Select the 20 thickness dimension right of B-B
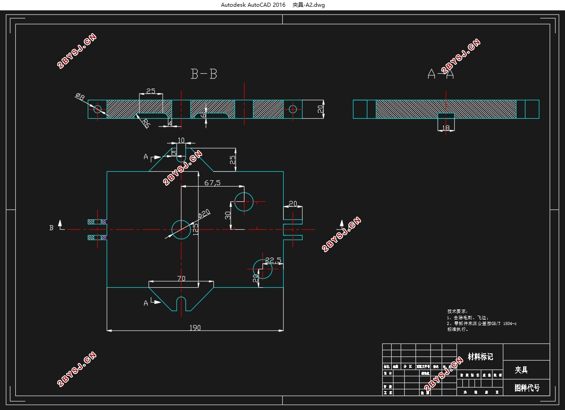The height and width of the screenshot is (410, 565). point(321,109)
